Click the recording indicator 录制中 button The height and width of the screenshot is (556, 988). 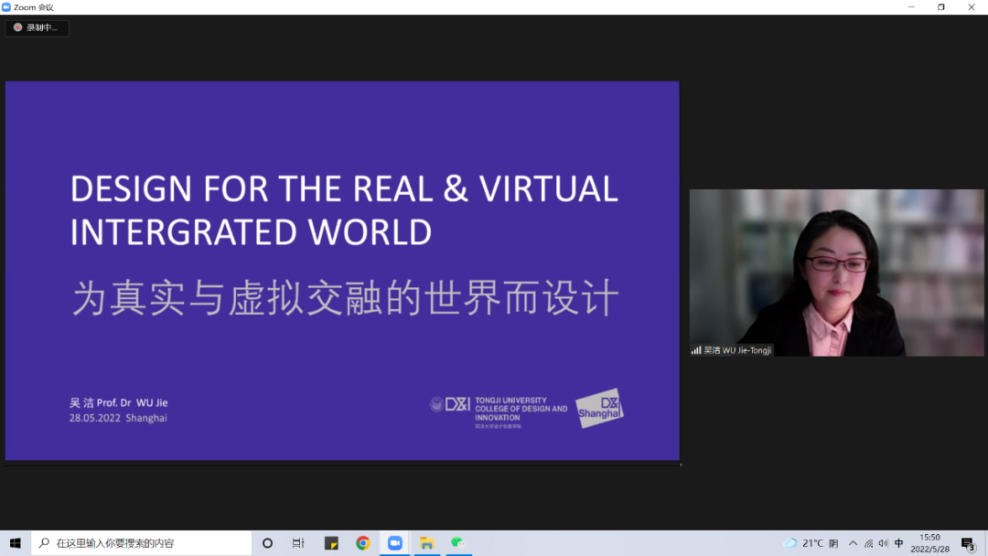pyautogui.click(x=37, y=27)
